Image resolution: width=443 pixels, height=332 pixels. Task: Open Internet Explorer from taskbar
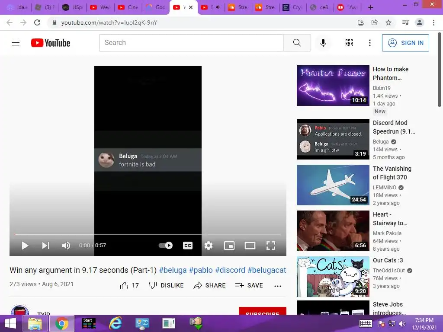[x=116, y=323]
